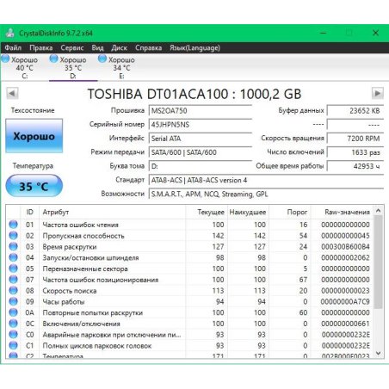
Task: Open the Вид menu
Action: 97,47
